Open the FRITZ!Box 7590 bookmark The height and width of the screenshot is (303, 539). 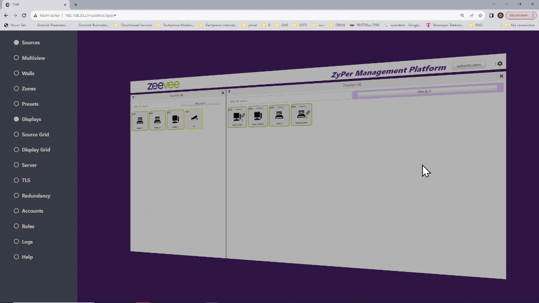pyautogui.click(x=365, y=25)
